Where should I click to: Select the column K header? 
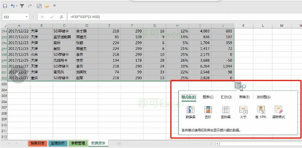point(244,26)
